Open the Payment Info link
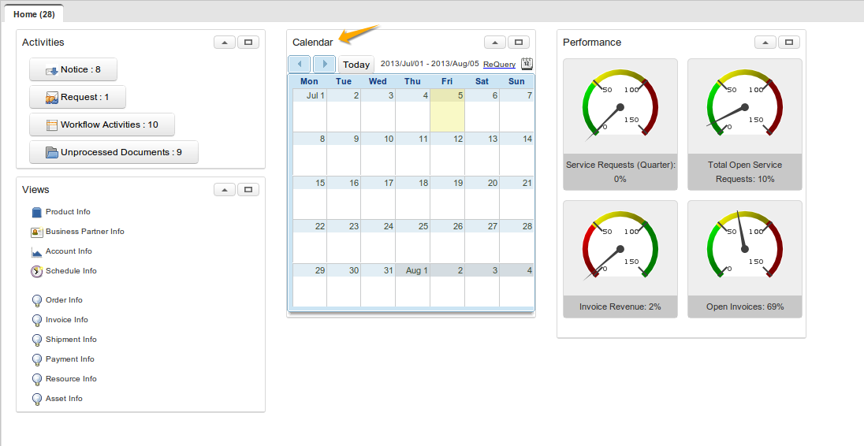 (x=70, y=359)
